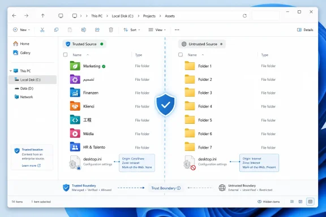Open the View dropdown
Screen dimensions: 326x217
[x=157, y=30]
